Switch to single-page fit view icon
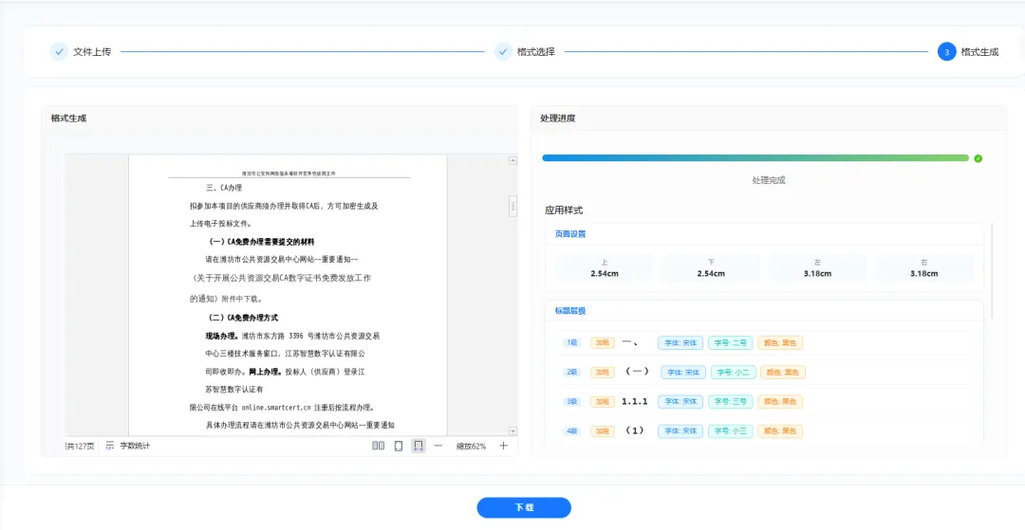Image resolution: width=1025 pixels, height=530 pixels. 398,446
